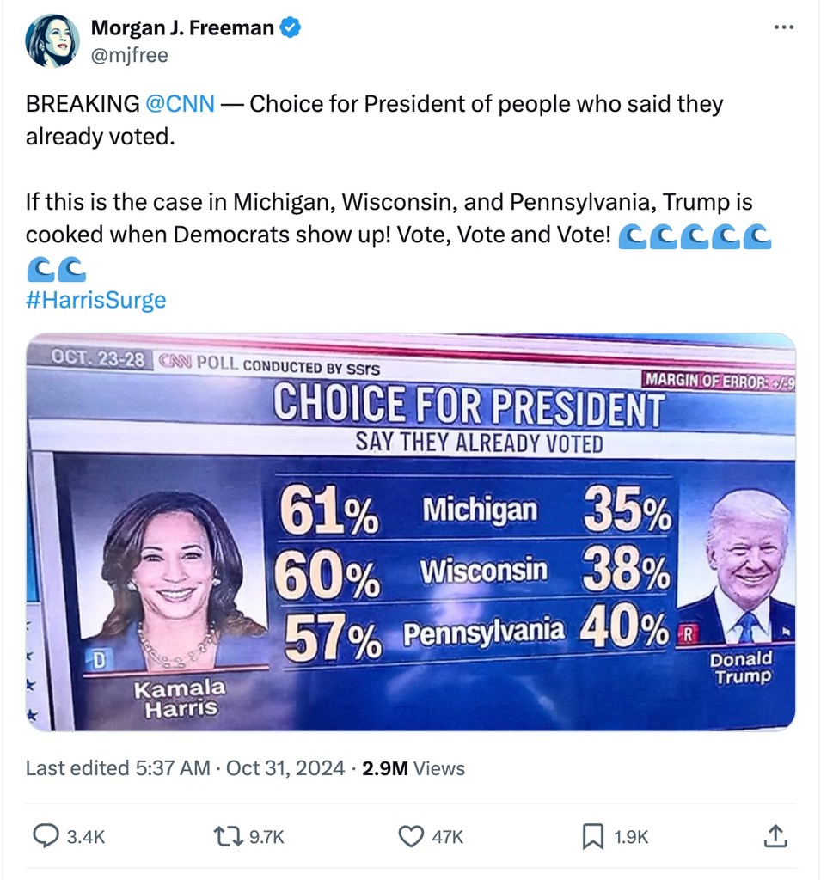This screenshot has width=833, height=880.
Task: Open the reply comment icon
Action: point(46,835)
